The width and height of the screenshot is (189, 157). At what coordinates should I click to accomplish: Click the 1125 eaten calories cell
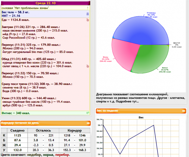[17, 135]
